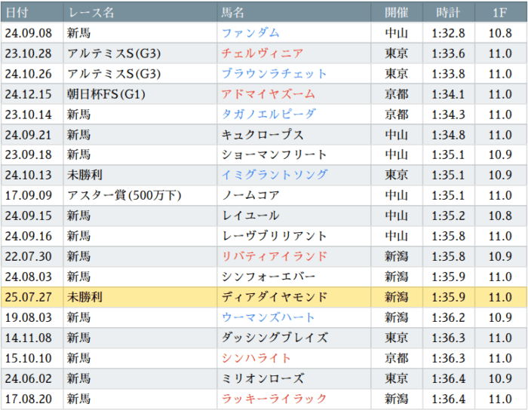Select the アスター賞(500万下) race name cell
The image size is (528, 410).
point(140,195)
